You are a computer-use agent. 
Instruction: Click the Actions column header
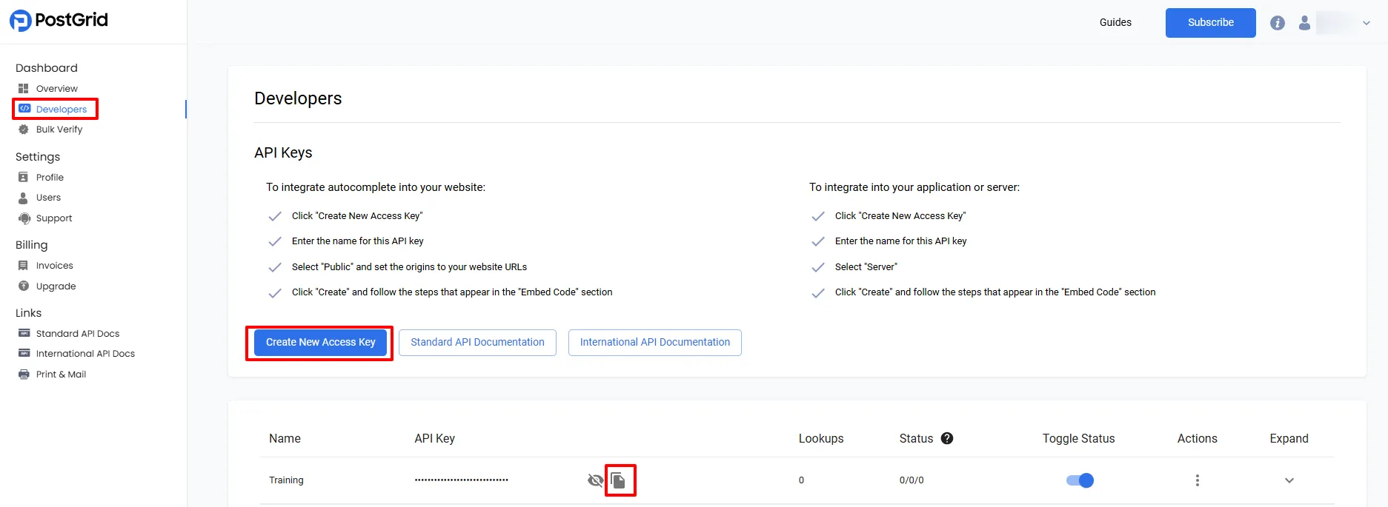(x=1197, y=439)
